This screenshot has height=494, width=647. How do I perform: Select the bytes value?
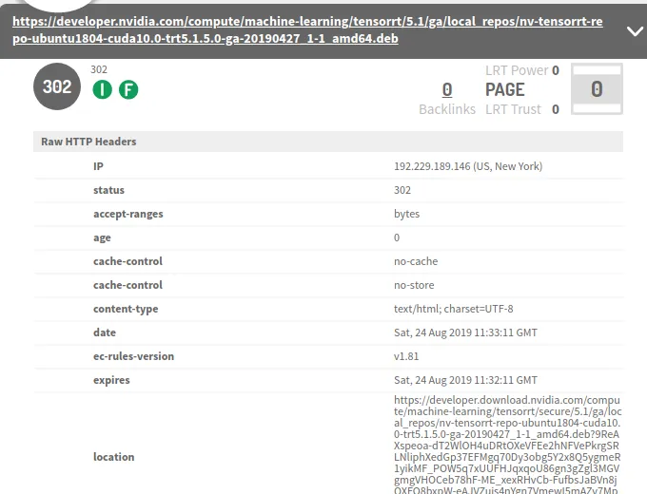pos(406,215)
